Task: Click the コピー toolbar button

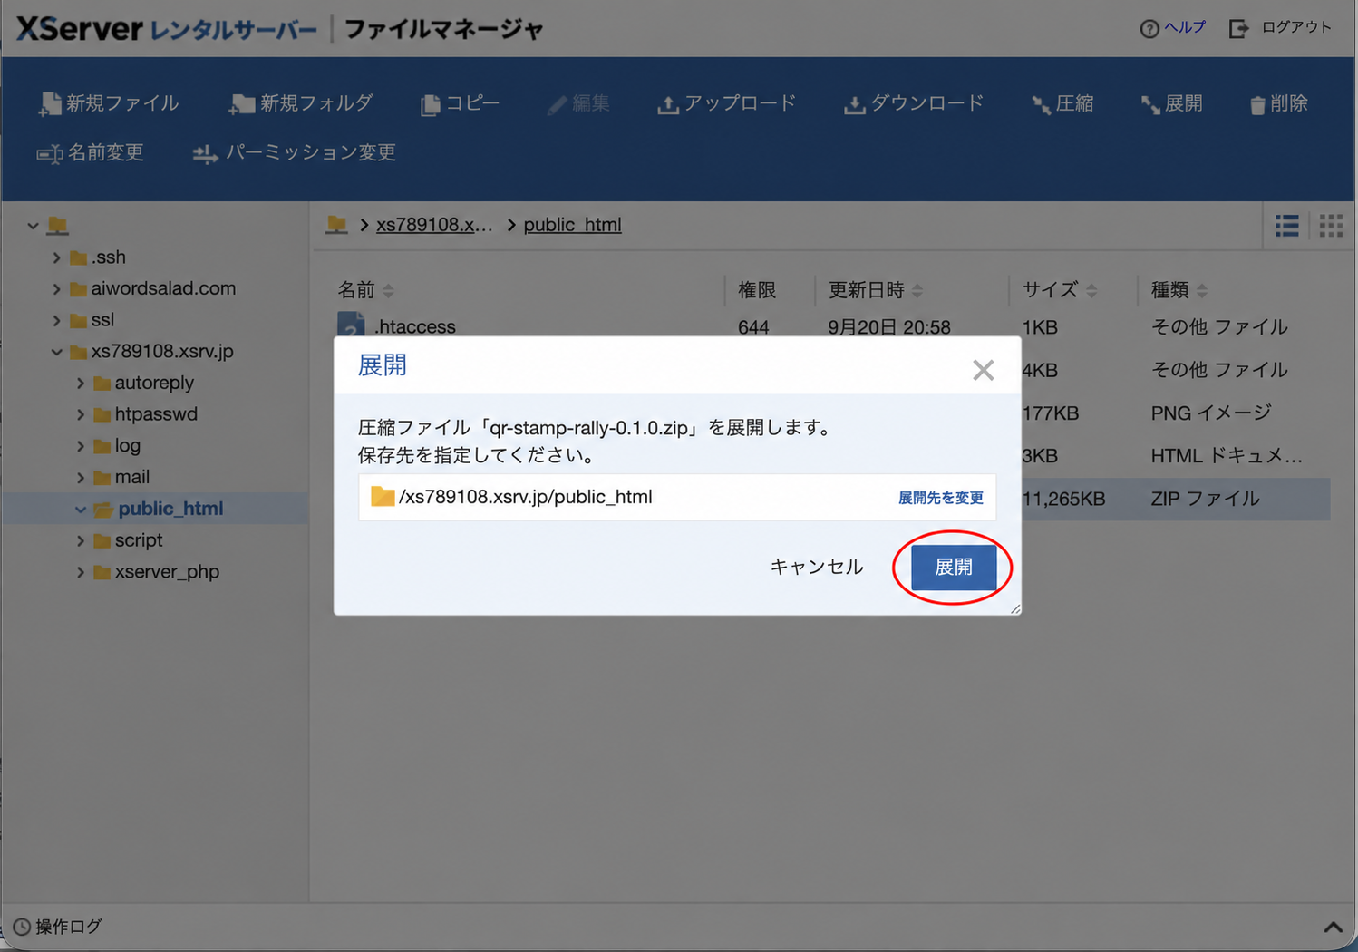Action: click(461, 103)
